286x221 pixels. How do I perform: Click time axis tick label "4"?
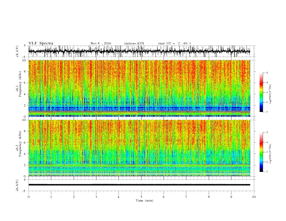tap(118, 197)
